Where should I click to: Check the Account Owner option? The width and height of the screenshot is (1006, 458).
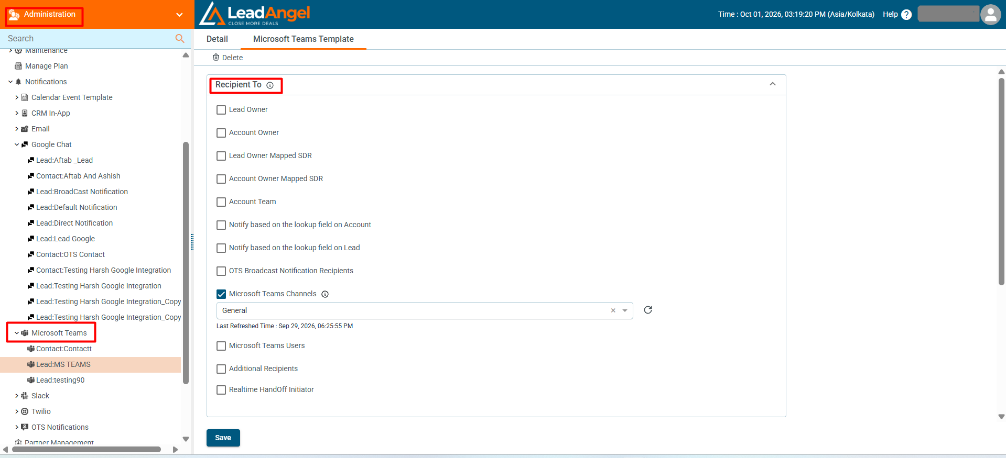tap(221, 133)
